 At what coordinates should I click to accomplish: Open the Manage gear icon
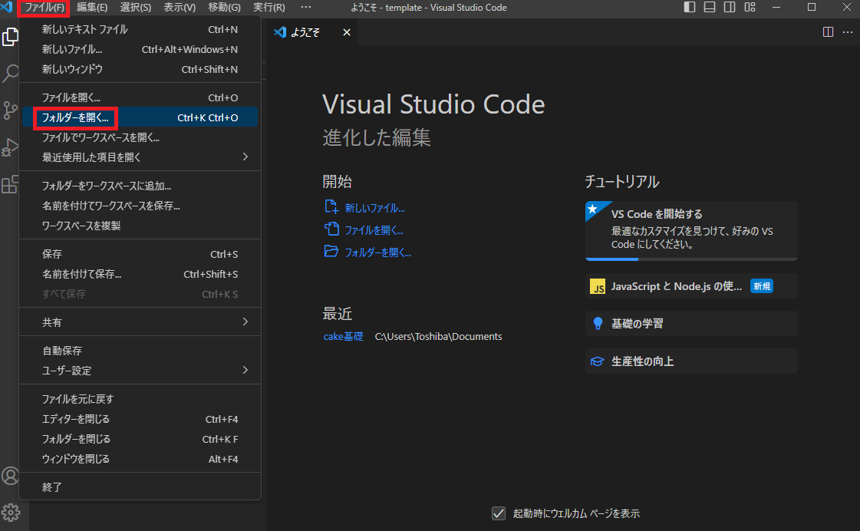(10, 513)
